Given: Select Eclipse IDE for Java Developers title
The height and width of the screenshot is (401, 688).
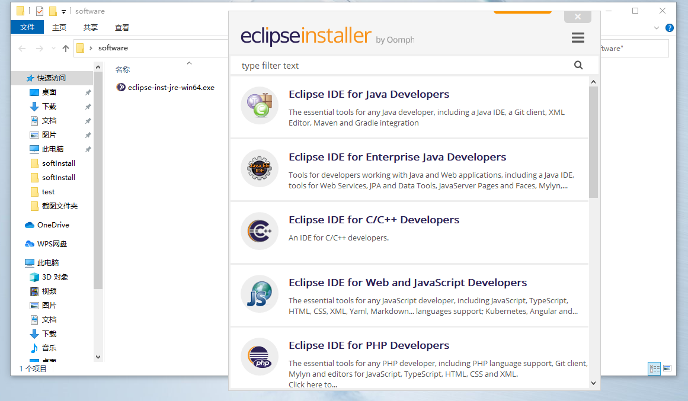Looking at the screenshot, I should [x=369, y=94].
